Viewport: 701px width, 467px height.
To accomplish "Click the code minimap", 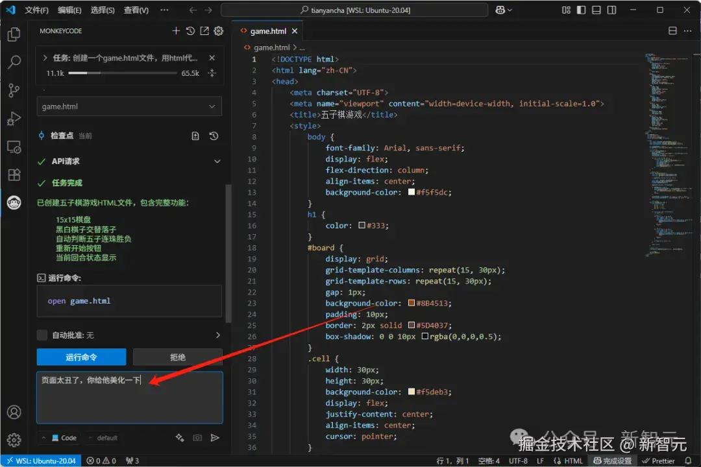I will (669, 154).
